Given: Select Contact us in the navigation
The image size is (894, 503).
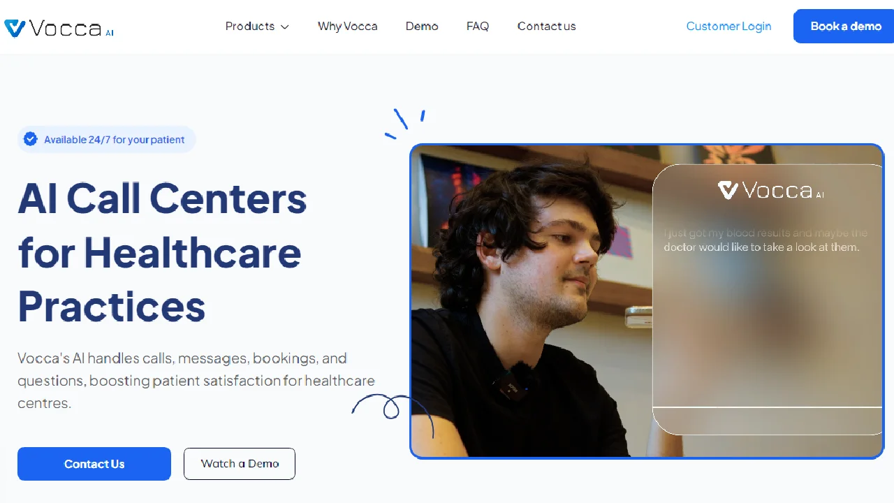Looking at the screenshot, I should click(x=546, y=27).
